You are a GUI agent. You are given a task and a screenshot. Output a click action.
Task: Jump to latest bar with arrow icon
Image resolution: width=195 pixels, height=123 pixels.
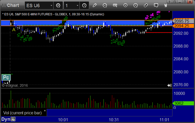pos(169,85)
